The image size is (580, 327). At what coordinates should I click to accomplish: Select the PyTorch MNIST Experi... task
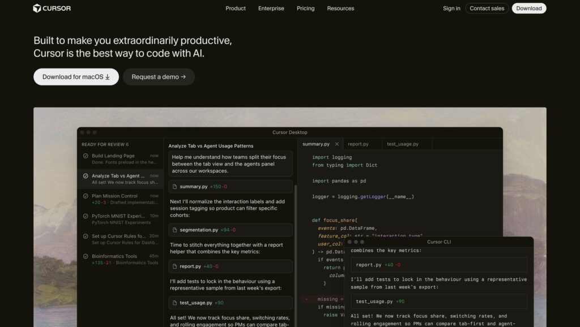pos(120,219)
